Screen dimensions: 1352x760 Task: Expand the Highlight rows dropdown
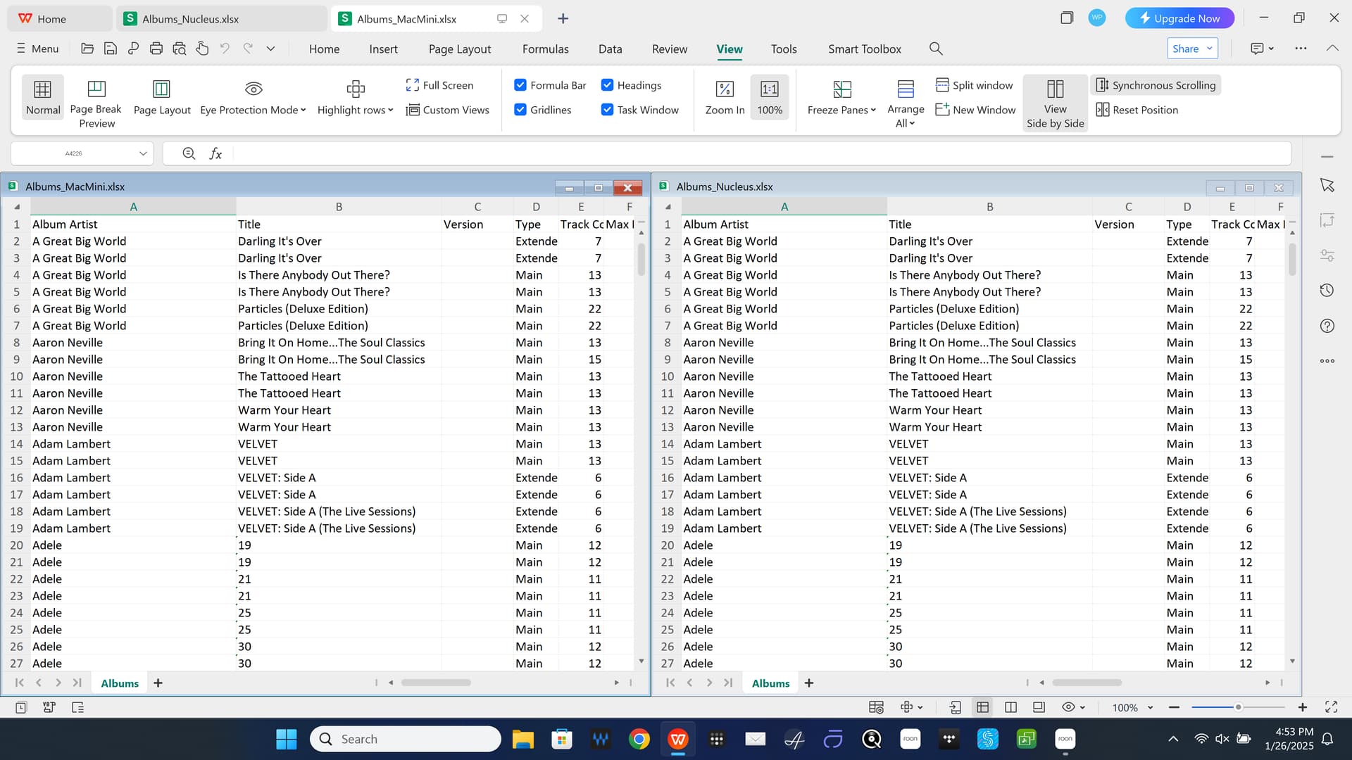pos(390,110)
